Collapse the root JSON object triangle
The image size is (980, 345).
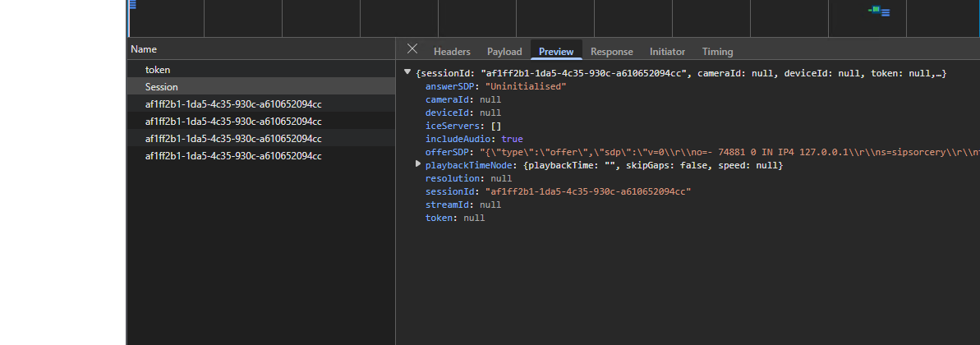coord(408,73)
